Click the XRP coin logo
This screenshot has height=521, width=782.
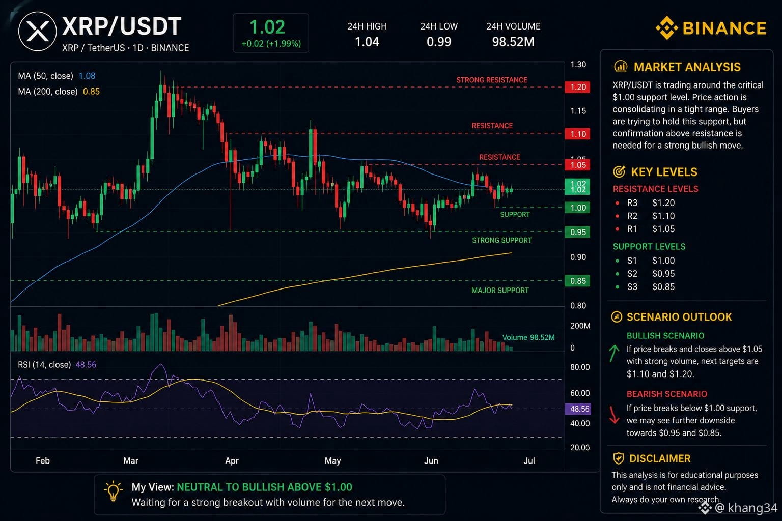pos(37,32)
